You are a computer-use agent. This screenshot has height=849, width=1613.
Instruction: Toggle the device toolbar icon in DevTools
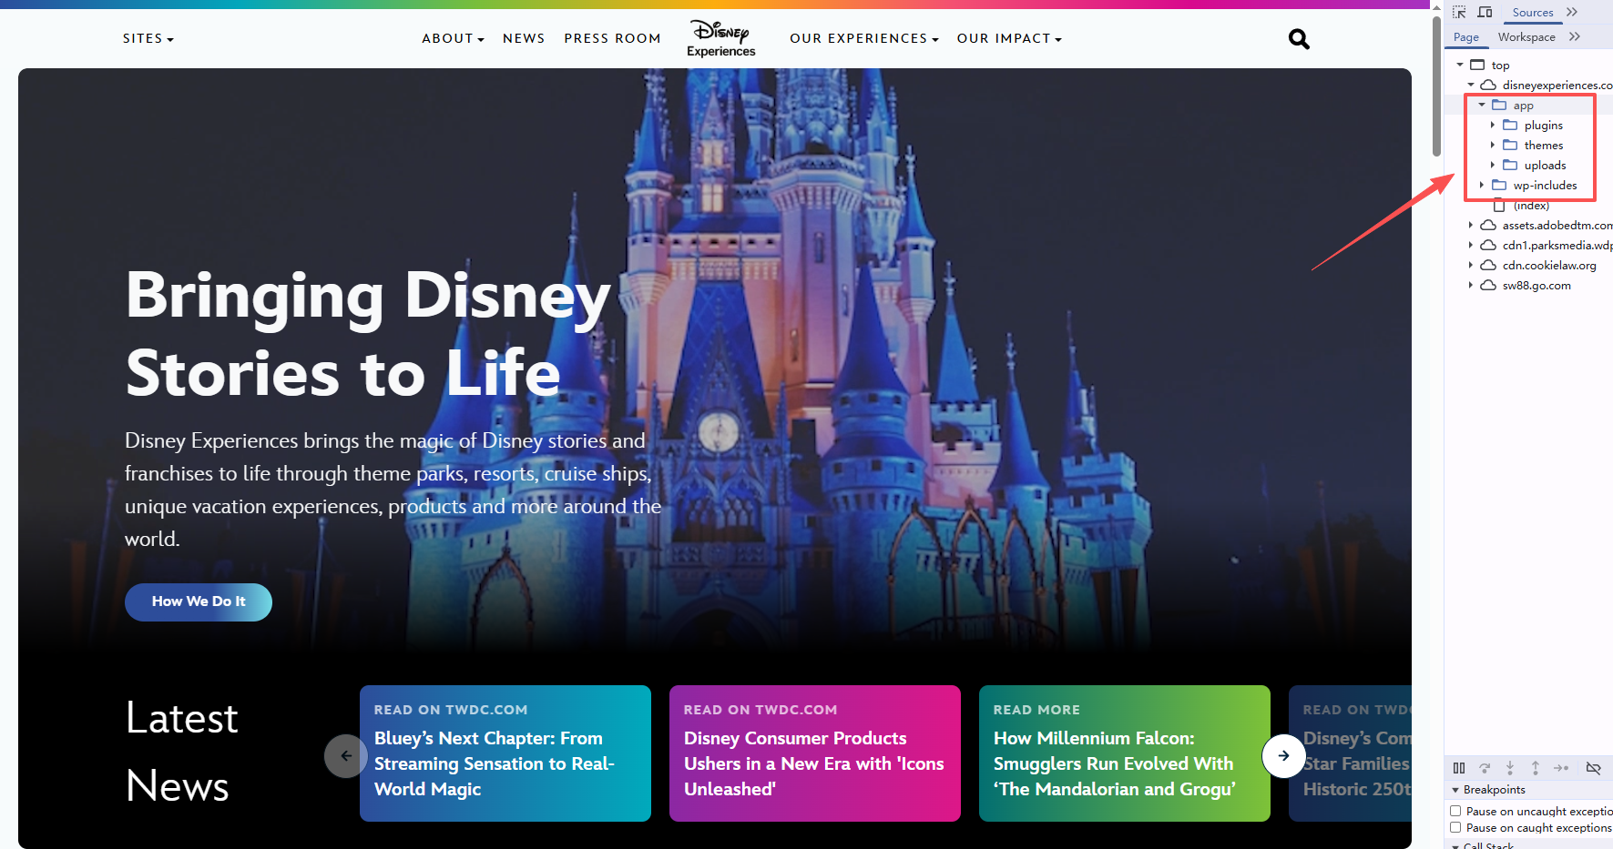pos(1485,12)
